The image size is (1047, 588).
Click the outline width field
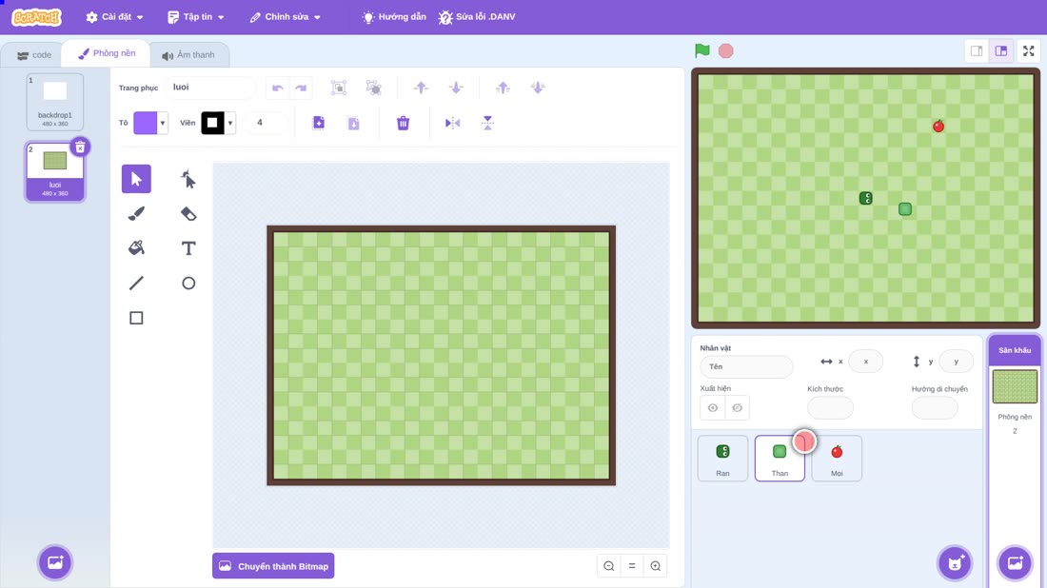tap(266, 123)
